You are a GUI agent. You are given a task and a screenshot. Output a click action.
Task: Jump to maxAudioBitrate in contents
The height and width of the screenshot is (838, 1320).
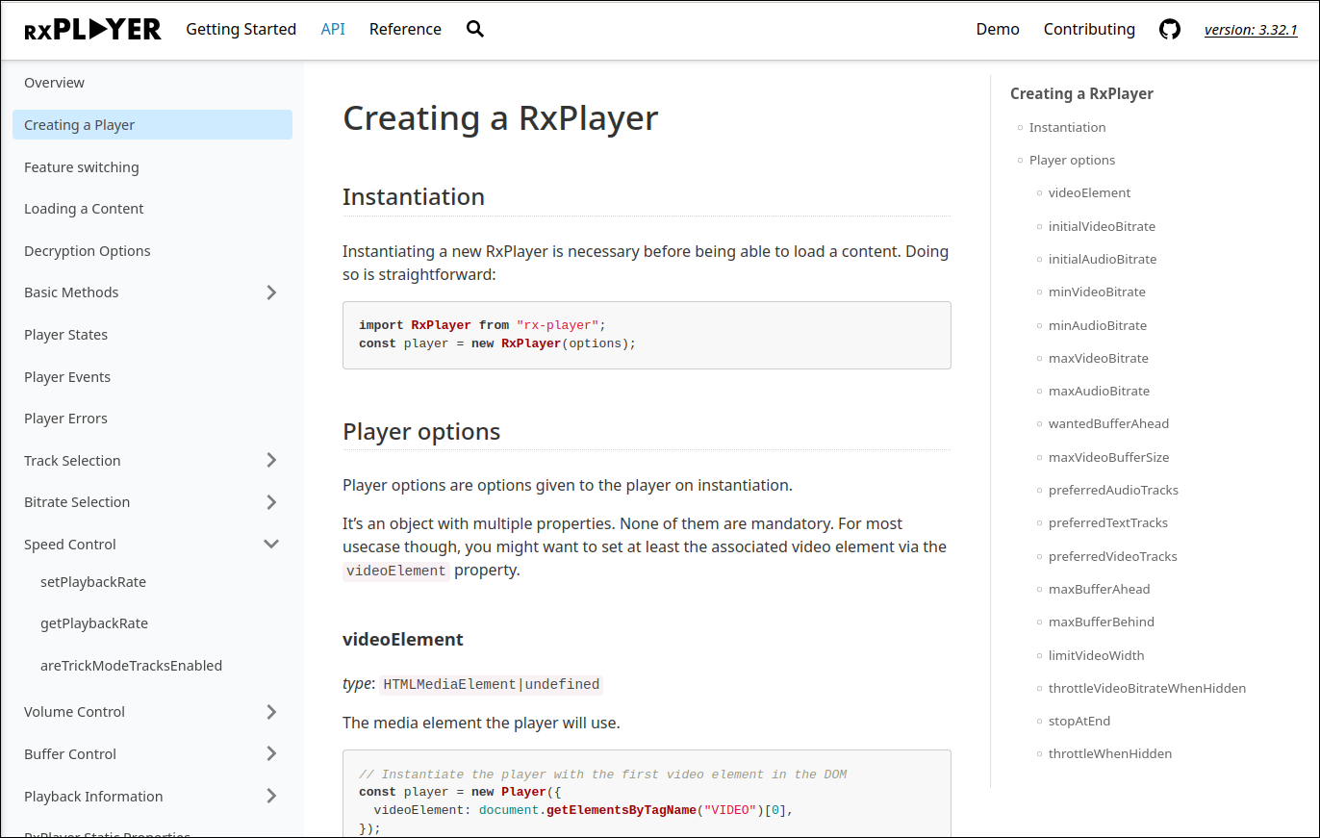click(x=1099, y=391)
